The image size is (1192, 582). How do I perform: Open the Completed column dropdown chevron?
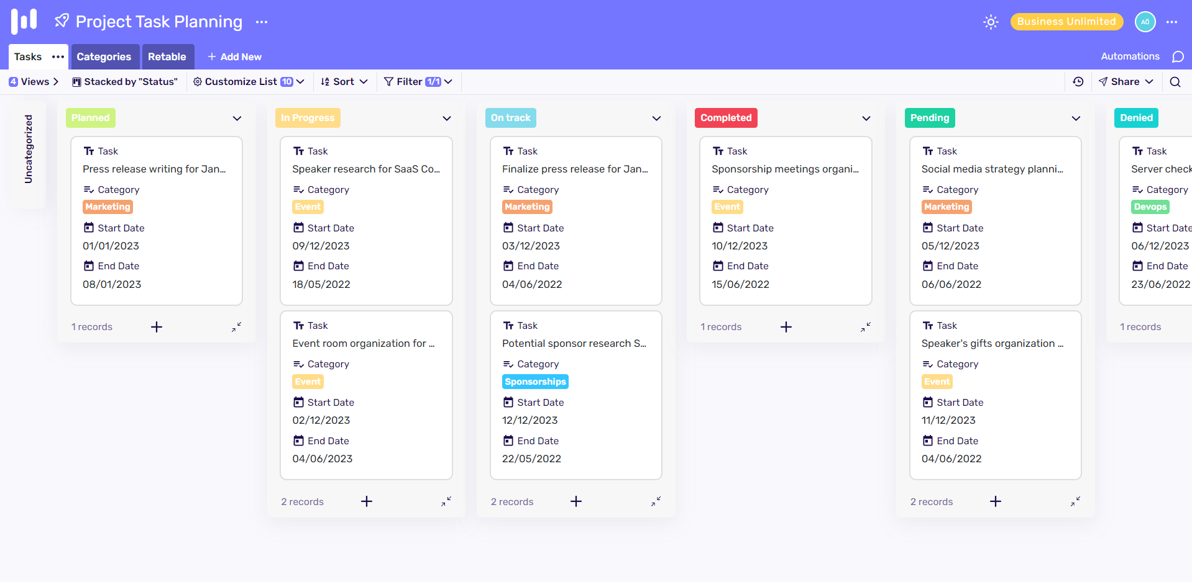(866, 119)
